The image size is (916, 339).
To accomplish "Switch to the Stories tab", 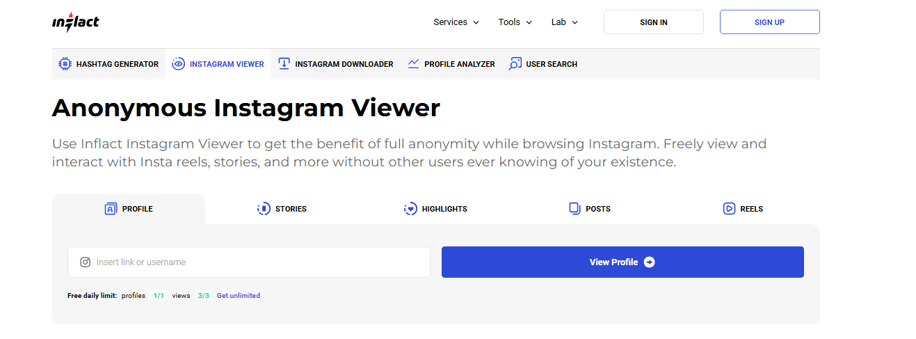I will tap(282, 209).
